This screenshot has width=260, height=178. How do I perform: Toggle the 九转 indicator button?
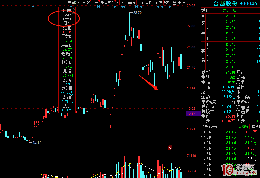[95, 3]
